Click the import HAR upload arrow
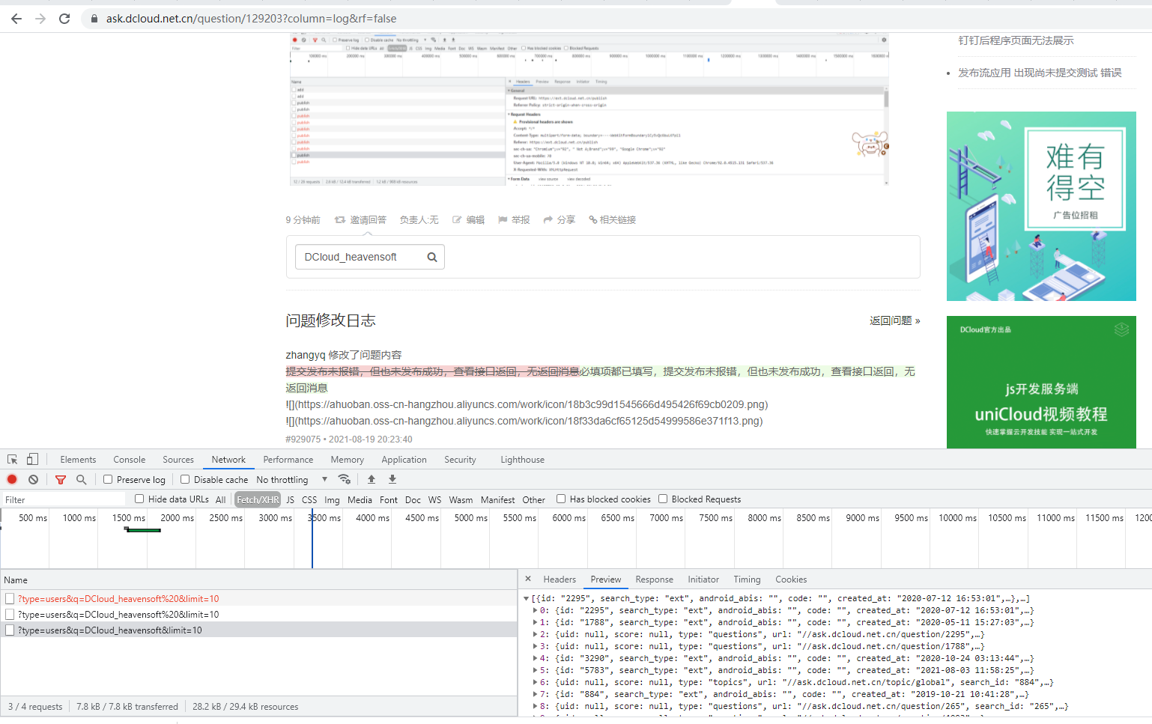The image size is (1152, 724). click(372, 479)
